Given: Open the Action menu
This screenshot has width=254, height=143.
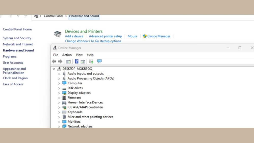Looking at the screenshot, I should coord(67,55).
